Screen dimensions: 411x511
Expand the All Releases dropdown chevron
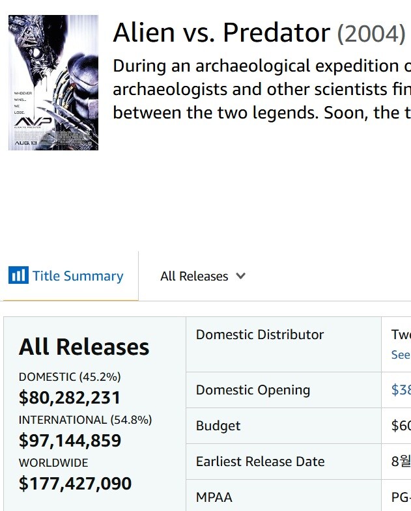pyautogui.click(x=240, y=276)
